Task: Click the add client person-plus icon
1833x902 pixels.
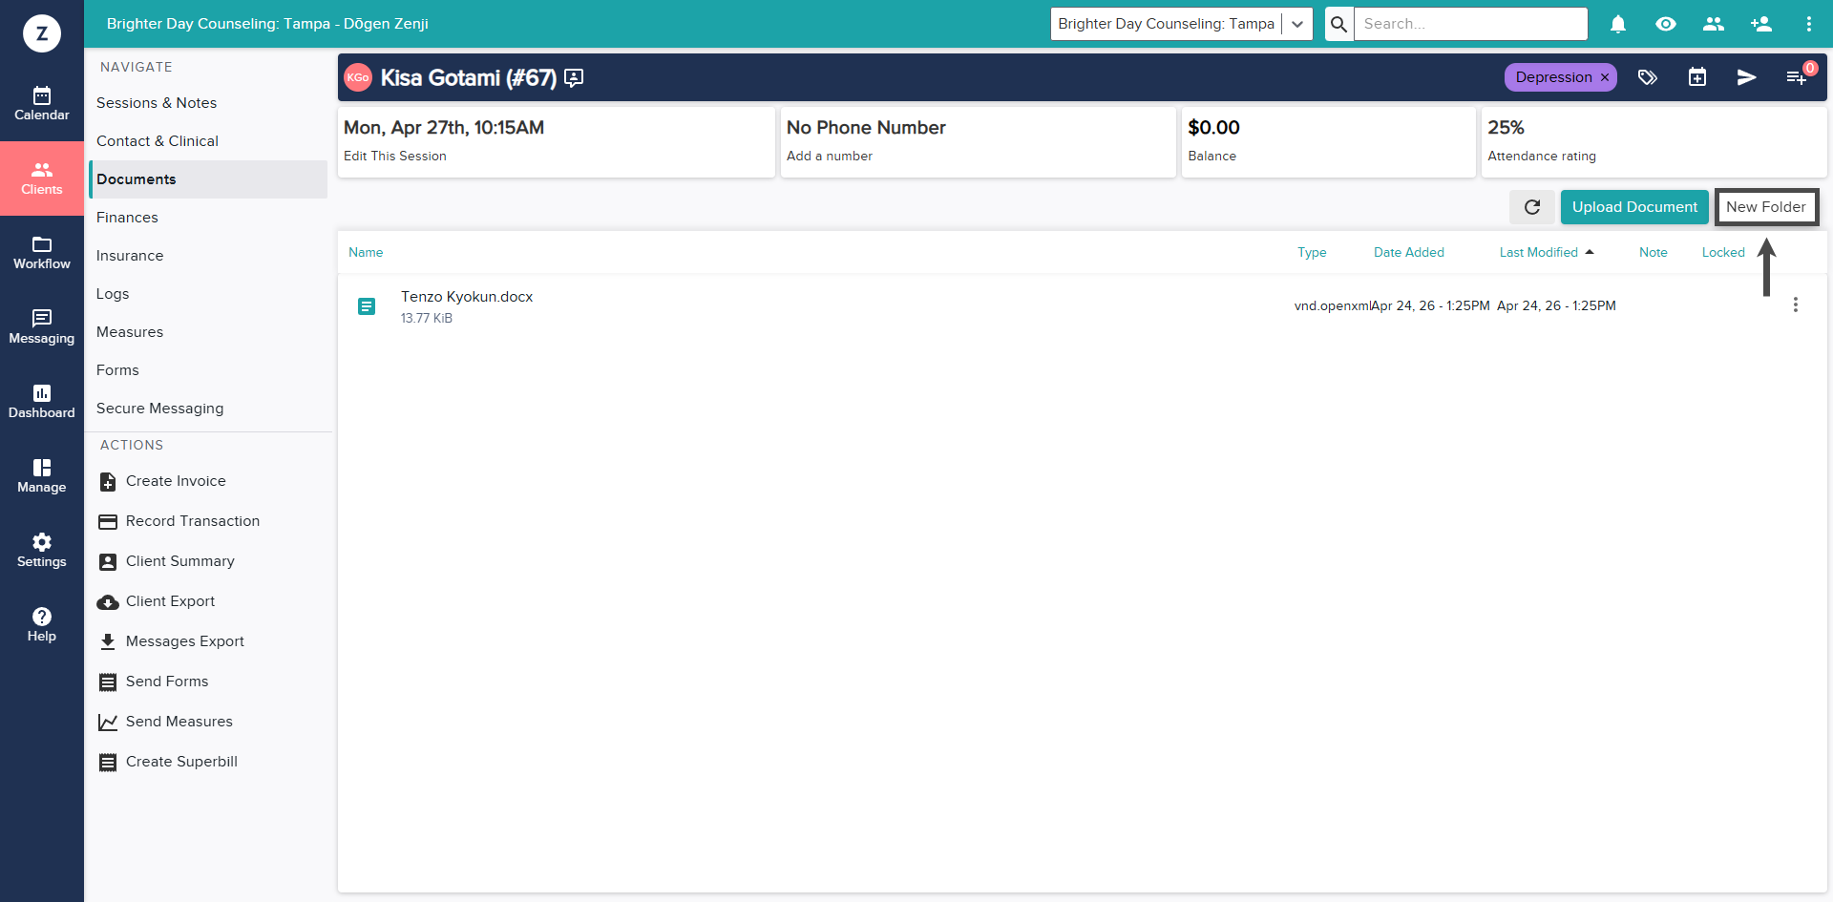Action: point(1761,24)
